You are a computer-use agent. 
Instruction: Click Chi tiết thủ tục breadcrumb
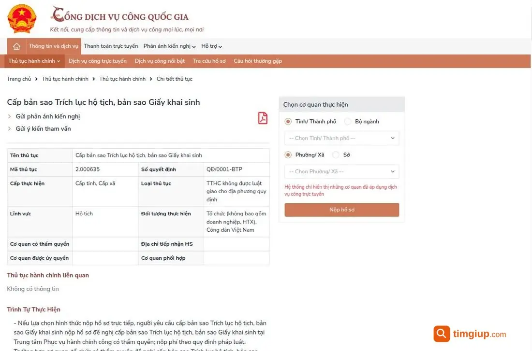click(175, 79)
